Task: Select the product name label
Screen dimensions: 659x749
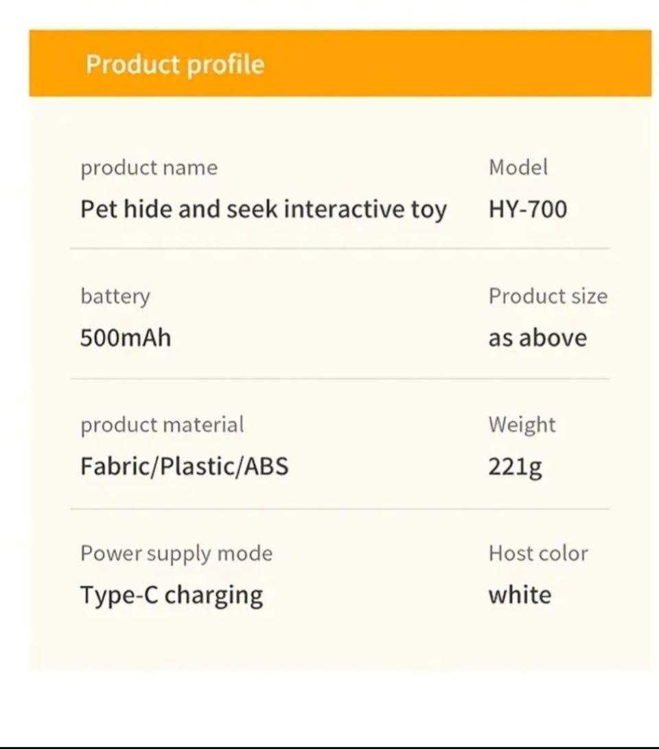Action: click(x=149, y=168)
